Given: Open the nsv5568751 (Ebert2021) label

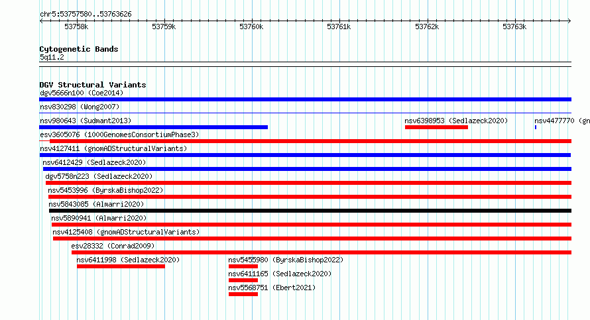Looking at the screenshot, I should tap(272, 288).
